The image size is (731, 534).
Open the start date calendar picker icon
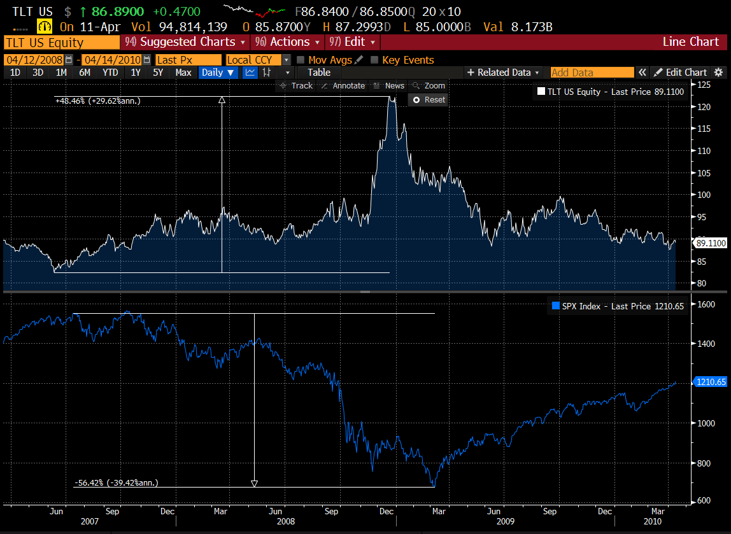[x=69, y=60]
